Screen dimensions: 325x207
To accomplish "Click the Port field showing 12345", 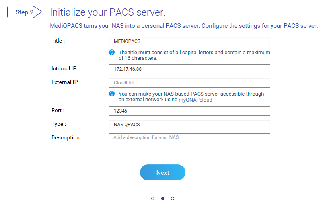I will pos(189,111).
